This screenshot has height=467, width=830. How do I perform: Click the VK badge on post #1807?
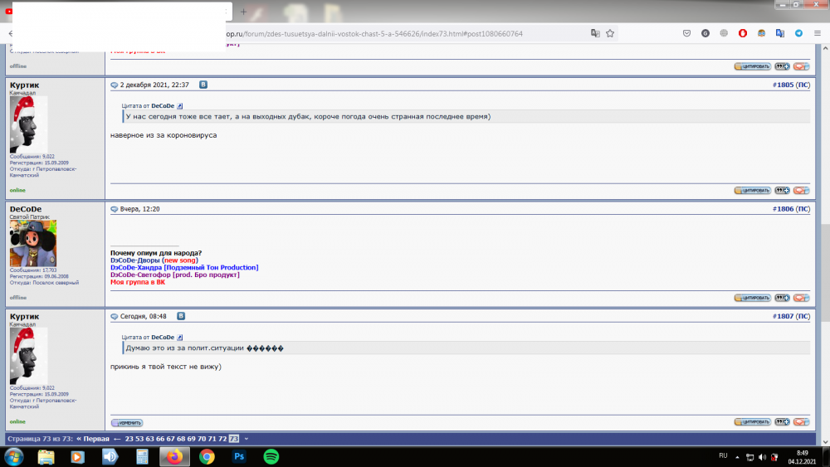click(181, 316)
